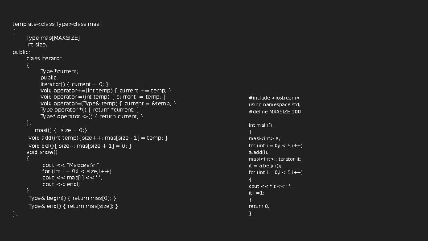Click the 'int size;' member line
Image resolution: width=428 pixels, height=241 pixels.
click(x=37, y=45)
